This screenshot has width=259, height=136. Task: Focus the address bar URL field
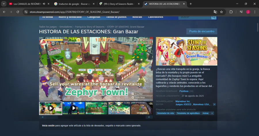point(120,12)
